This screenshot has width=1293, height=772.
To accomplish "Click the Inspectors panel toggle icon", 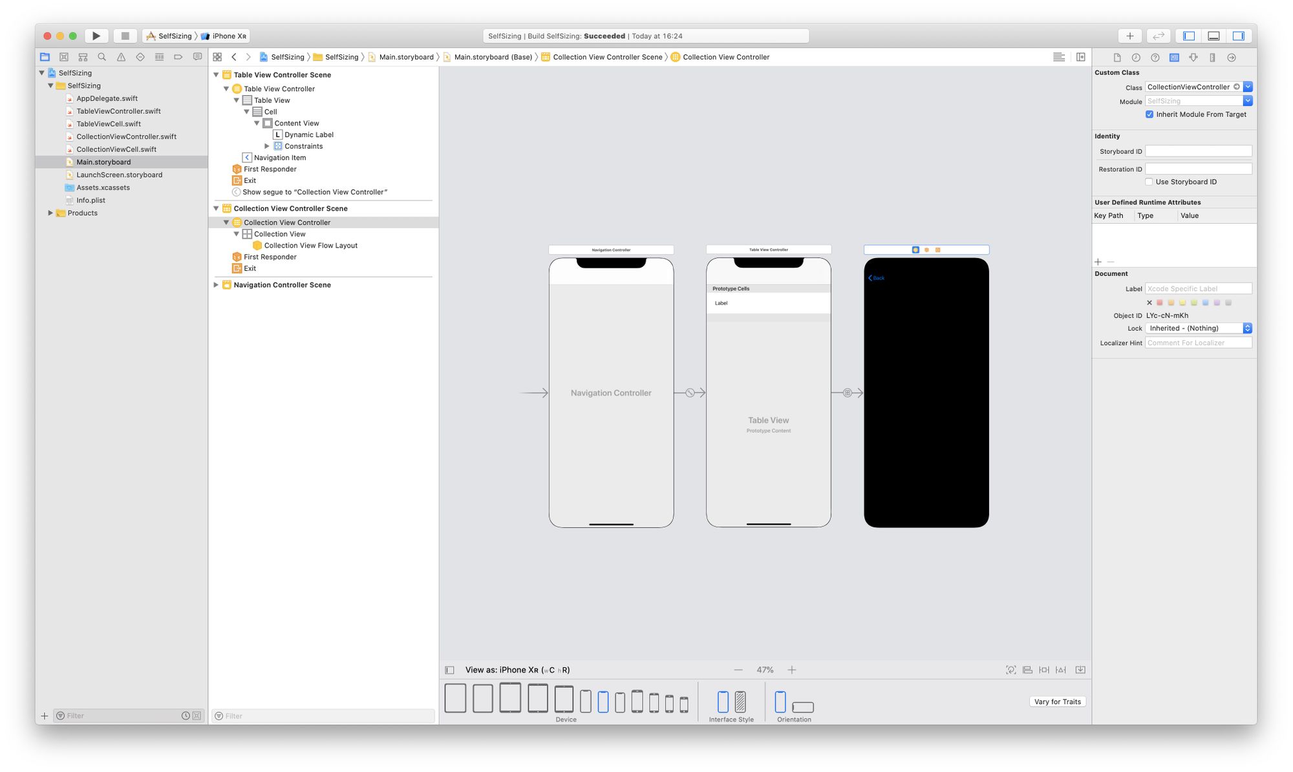I will 1240,36.
